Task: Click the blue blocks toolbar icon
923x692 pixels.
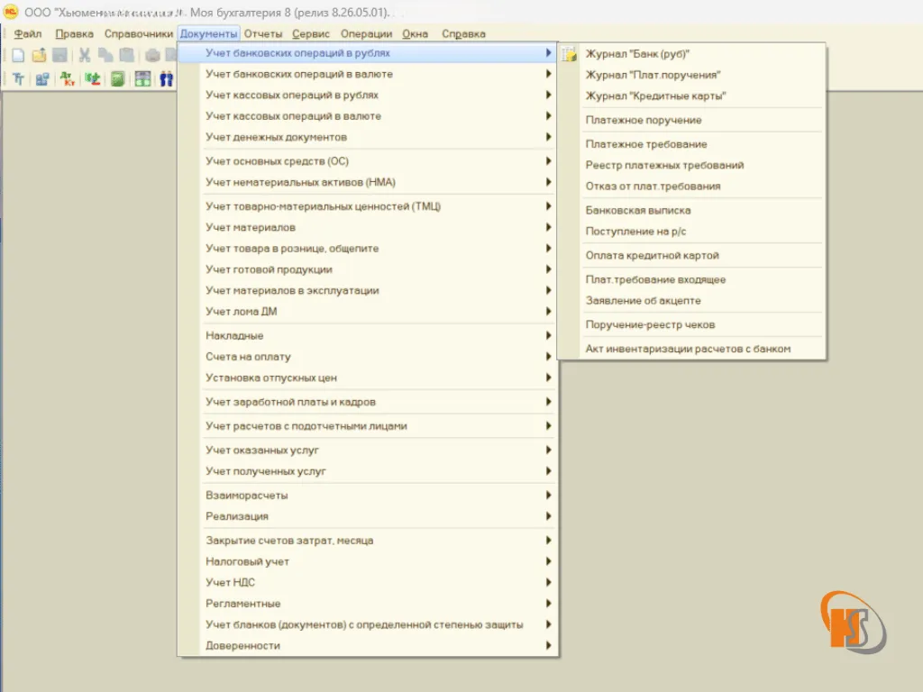Action: (41, 79)
